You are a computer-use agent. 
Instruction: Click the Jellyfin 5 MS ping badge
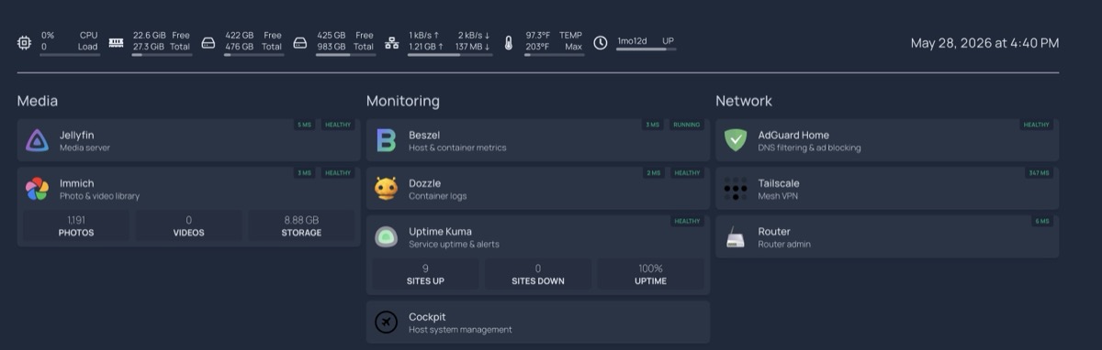(x=304, y=125)
